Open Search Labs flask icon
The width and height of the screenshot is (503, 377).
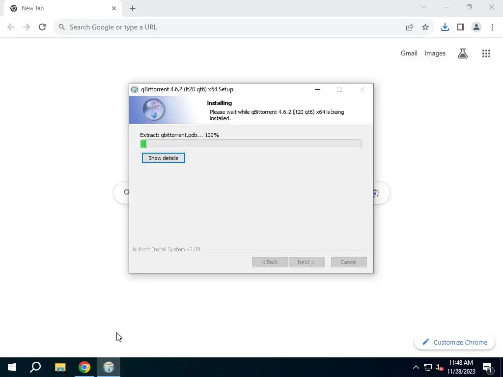pos(463,53)
